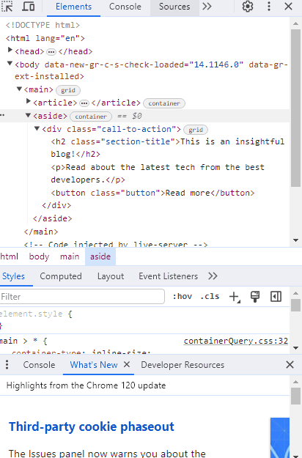This screenshot has width=302, height=458.
Task: Expand the head element node
Action: coord(10,50)
